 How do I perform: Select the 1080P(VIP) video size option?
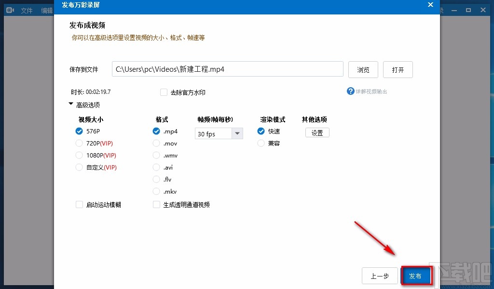[x=79, y=155]
